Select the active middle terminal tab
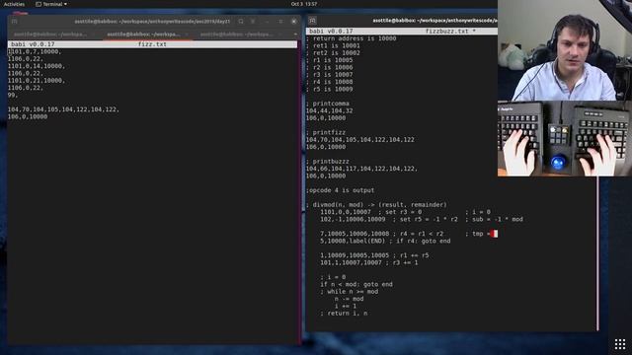Screen dimensions: 632x355 (144, 35)
